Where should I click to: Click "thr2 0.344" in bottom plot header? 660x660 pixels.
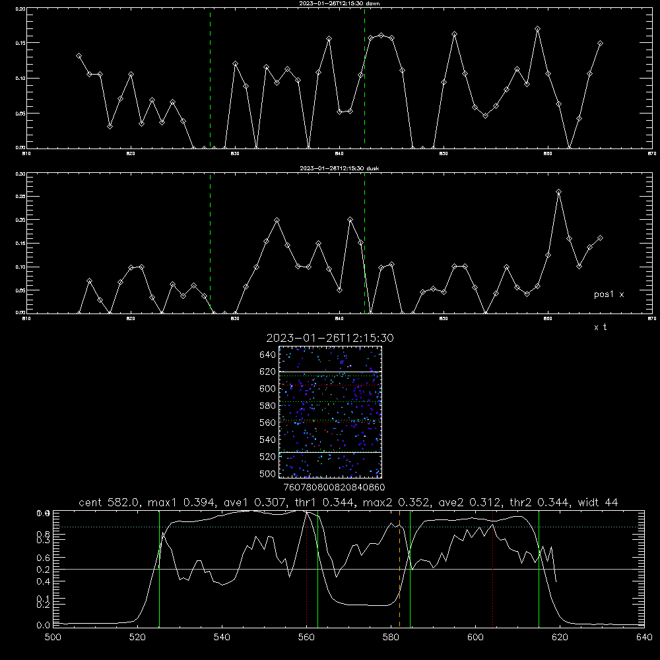point(540,502)
